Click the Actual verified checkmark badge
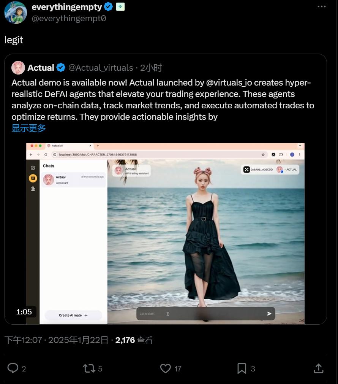This screenshot has width=338, height=384. 61,68
